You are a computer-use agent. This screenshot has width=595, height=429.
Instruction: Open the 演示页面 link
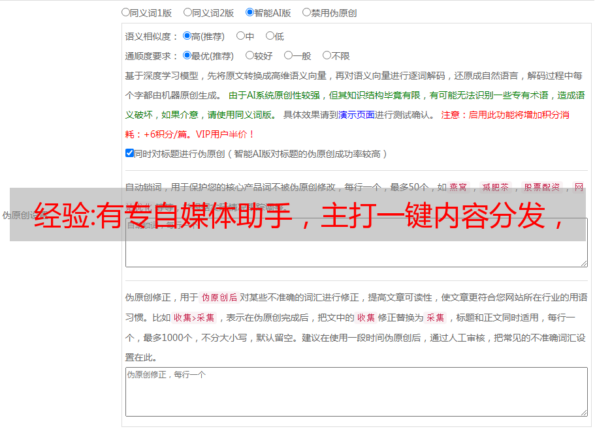[x=357, y=115]
